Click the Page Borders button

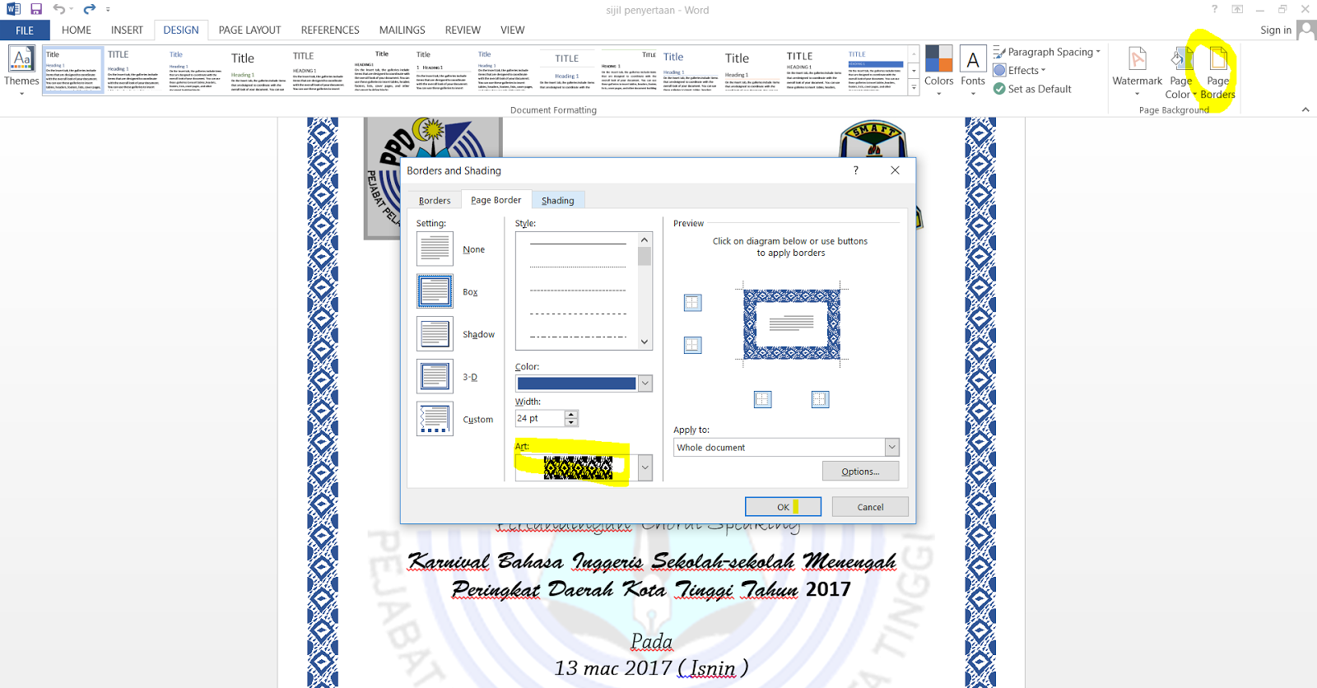(x=1218, y=72)
